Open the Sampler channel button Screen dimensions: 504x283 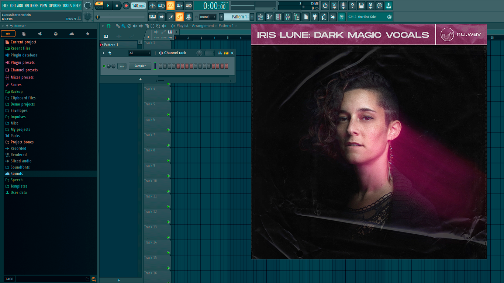coord(140,66)
